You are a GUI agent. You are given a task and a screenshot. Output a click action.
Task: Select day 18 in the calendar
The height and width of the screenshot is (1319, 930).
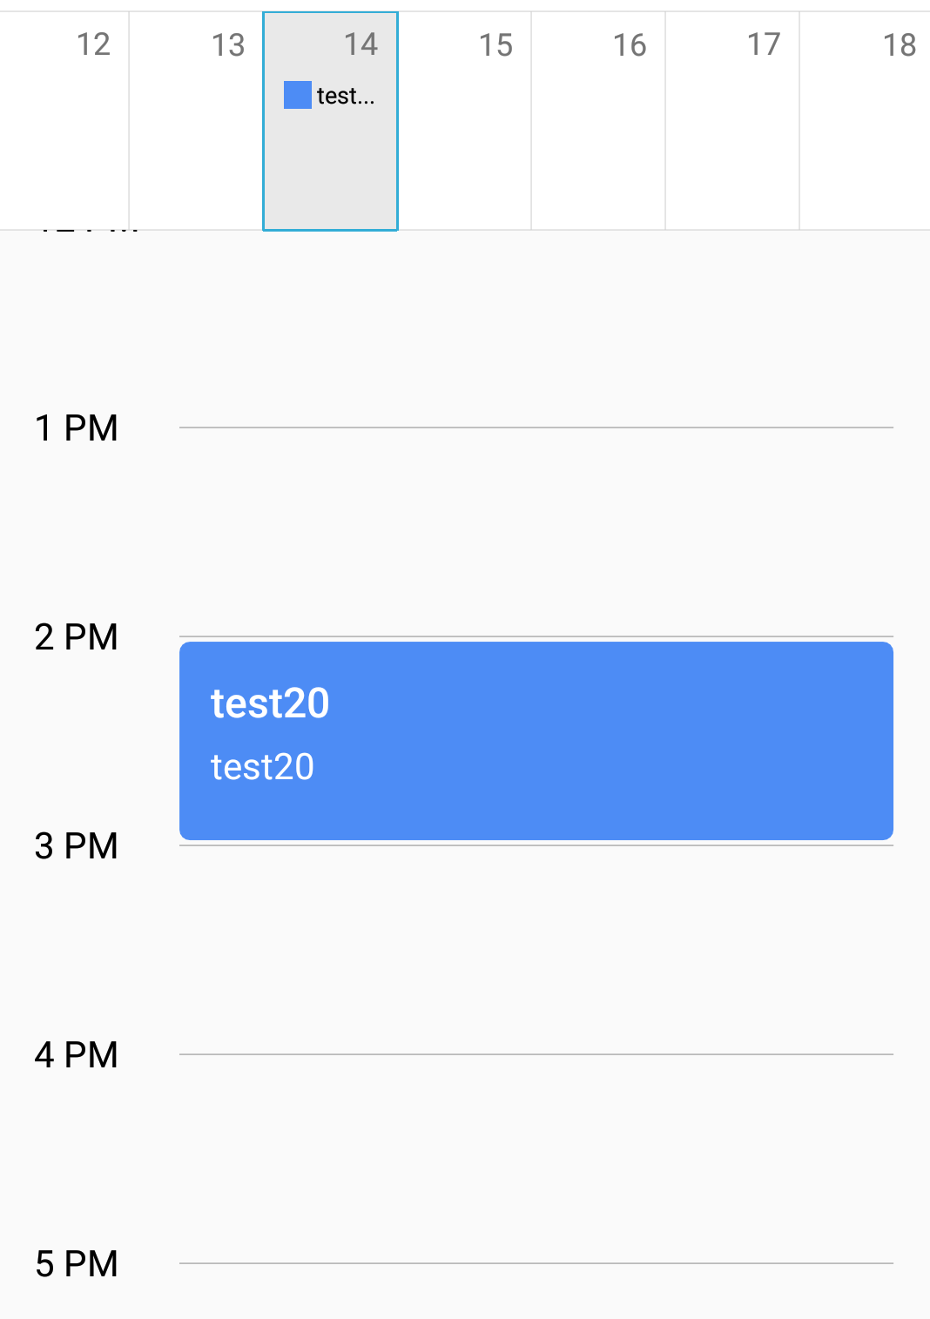click(x=866, y=121)
